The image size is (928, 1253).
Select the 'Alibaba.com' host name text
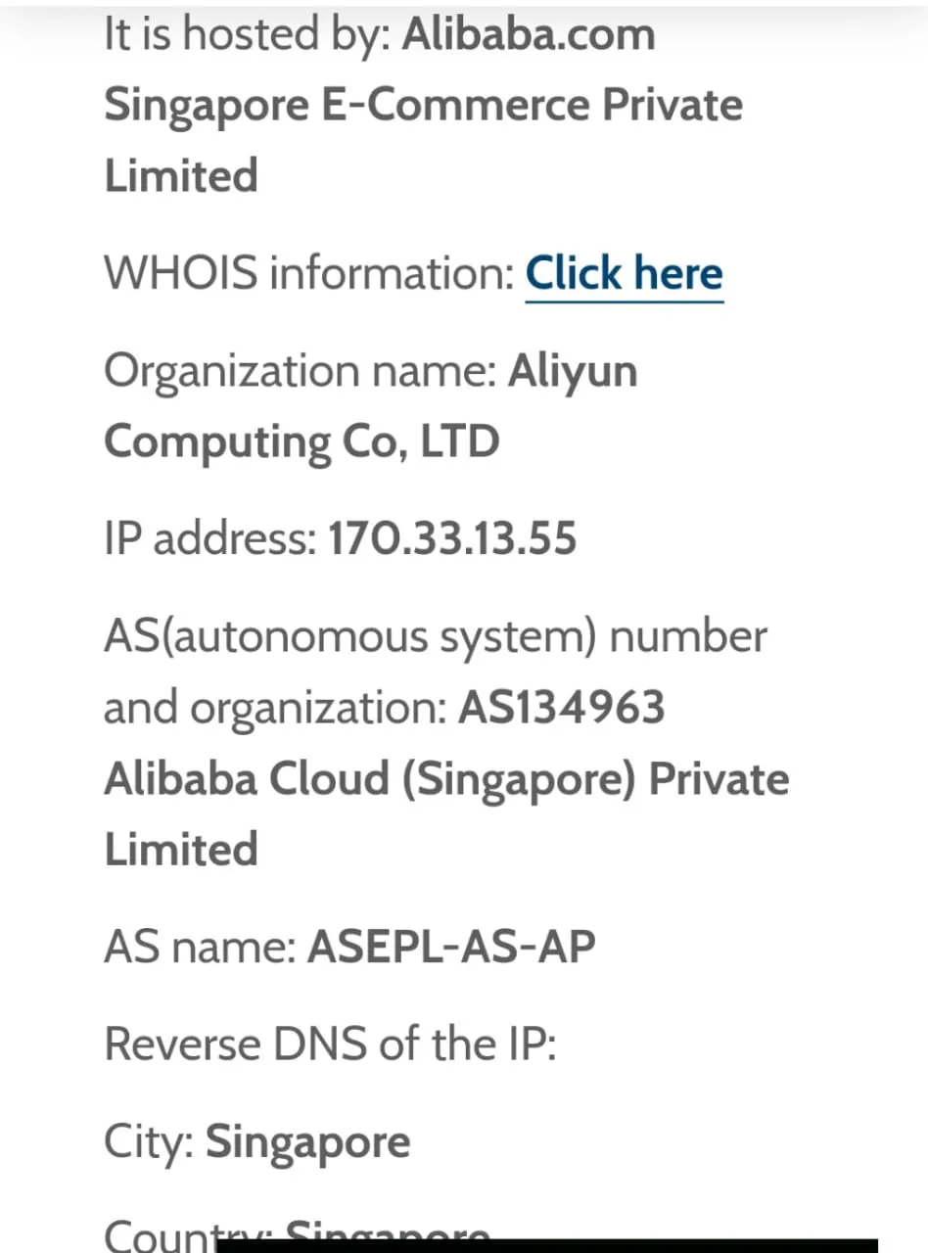(x=529, y=34)
